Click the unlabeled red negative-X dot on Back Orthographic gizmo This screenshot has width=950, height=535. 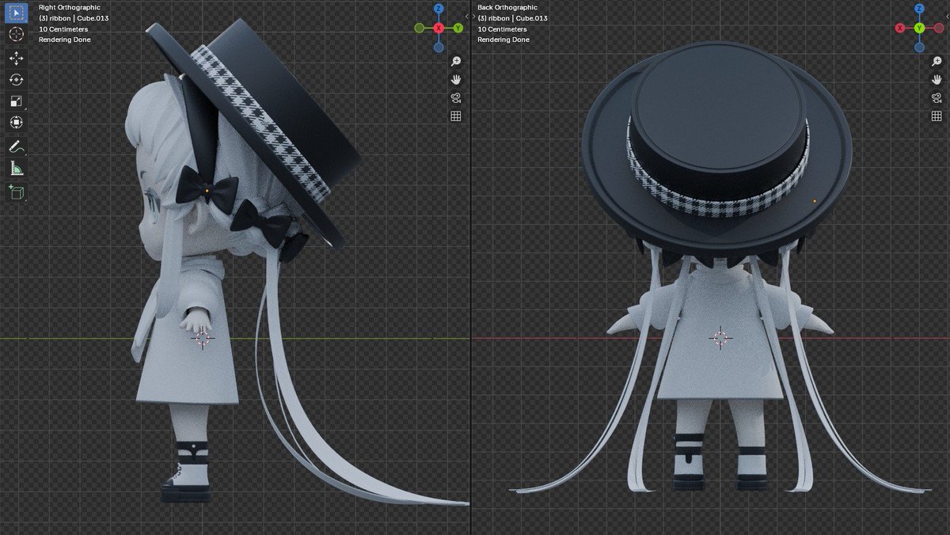coord(938,28)
